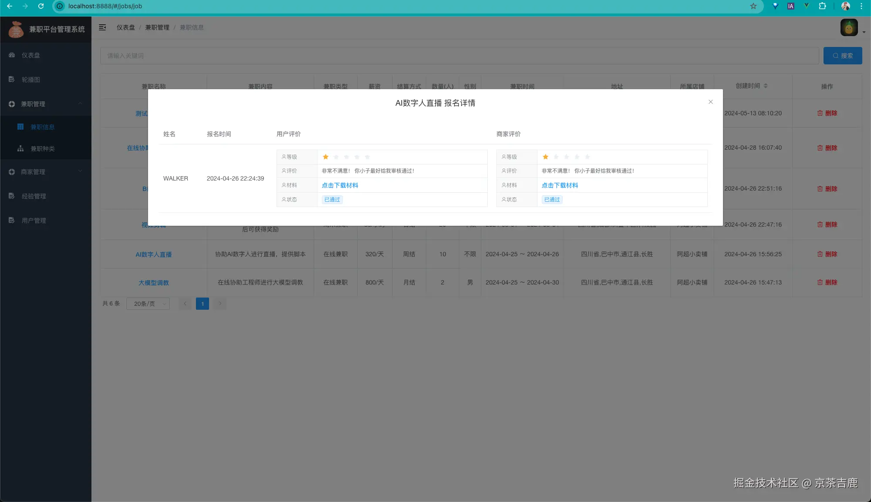The image size is (871, 502).
Task: Click the fifth star in 商家评价 rating
Action: [x=587, y=157]
